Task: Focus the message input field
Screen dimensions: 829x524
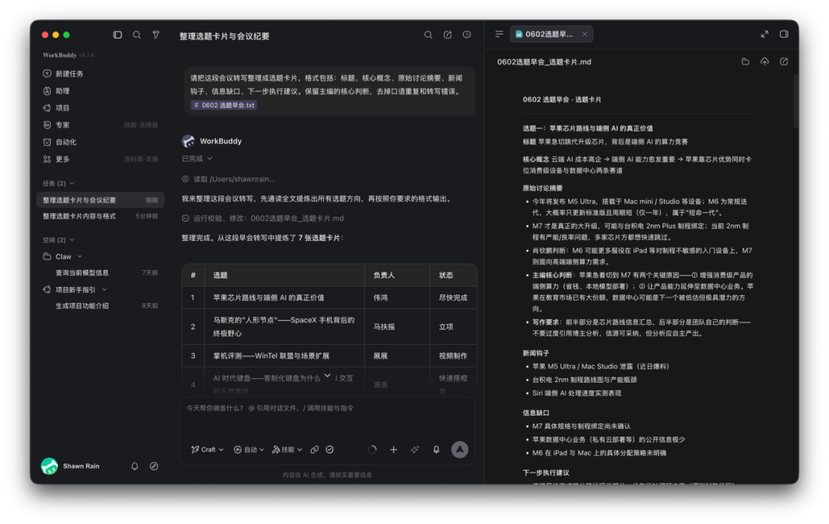Action: coord(327,417)
